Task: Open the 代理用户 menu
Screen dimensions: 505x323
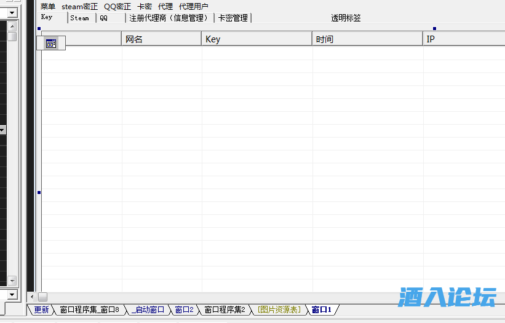Action: click(x=194, y=7)
